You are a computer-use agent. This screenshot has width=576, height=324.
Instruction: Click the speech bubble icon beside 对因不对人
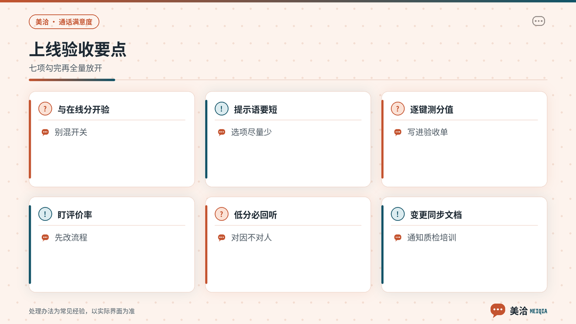221,238
